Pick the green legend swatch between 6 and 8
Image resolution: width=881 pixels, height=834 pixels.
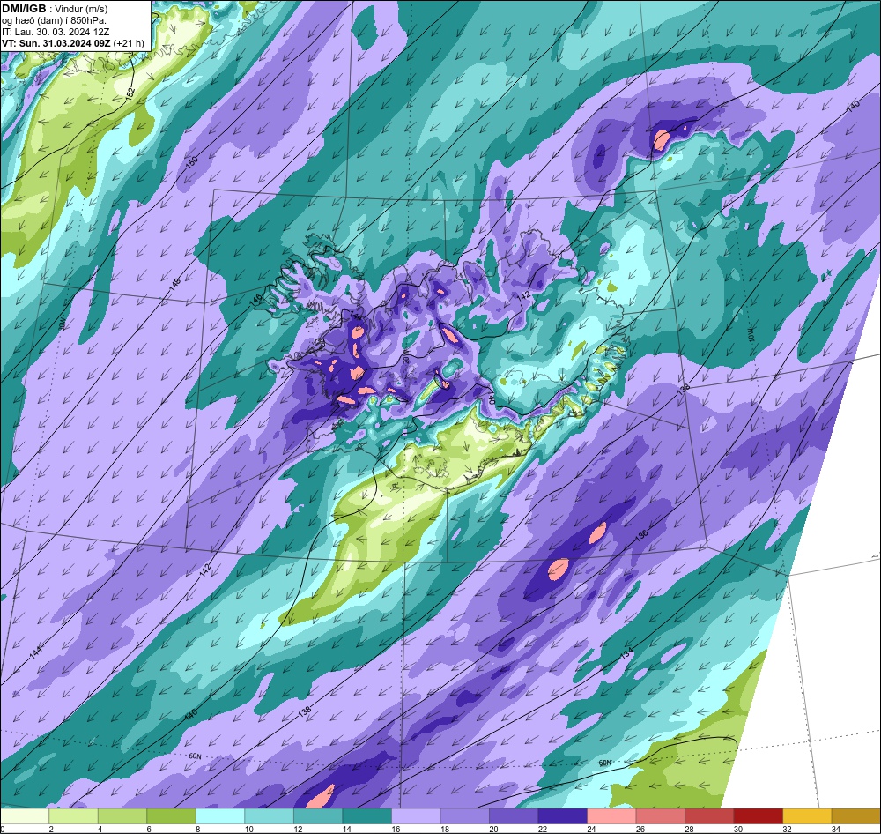(172, 816)
